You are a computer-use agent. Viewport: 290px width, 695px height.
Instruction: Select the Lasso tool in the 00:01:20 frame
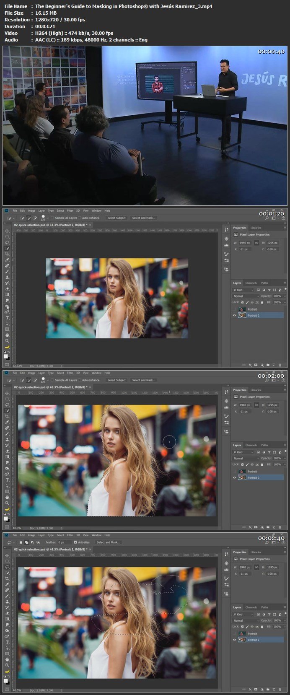click(x=7, y=242)
